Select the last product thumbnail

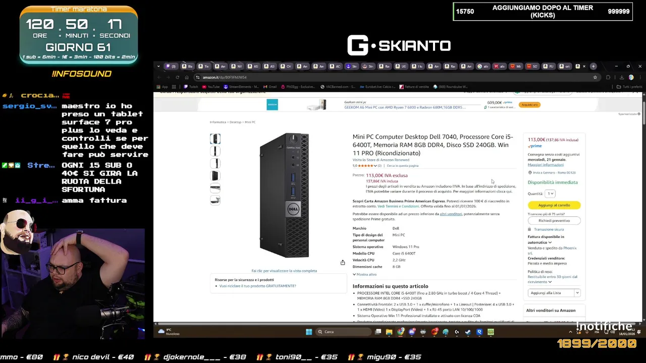coord(215,200)
